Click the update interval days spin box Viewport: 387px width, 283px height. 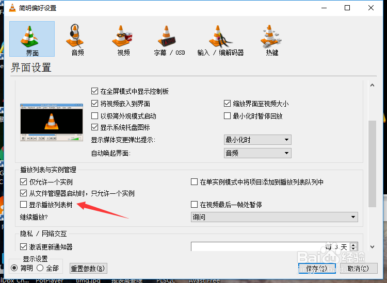pyautogui.click(x=274, y=246)
